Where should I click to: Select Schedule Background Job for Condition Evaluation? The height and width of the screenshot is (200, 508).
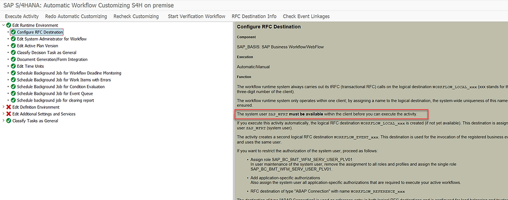coord(61,87)
